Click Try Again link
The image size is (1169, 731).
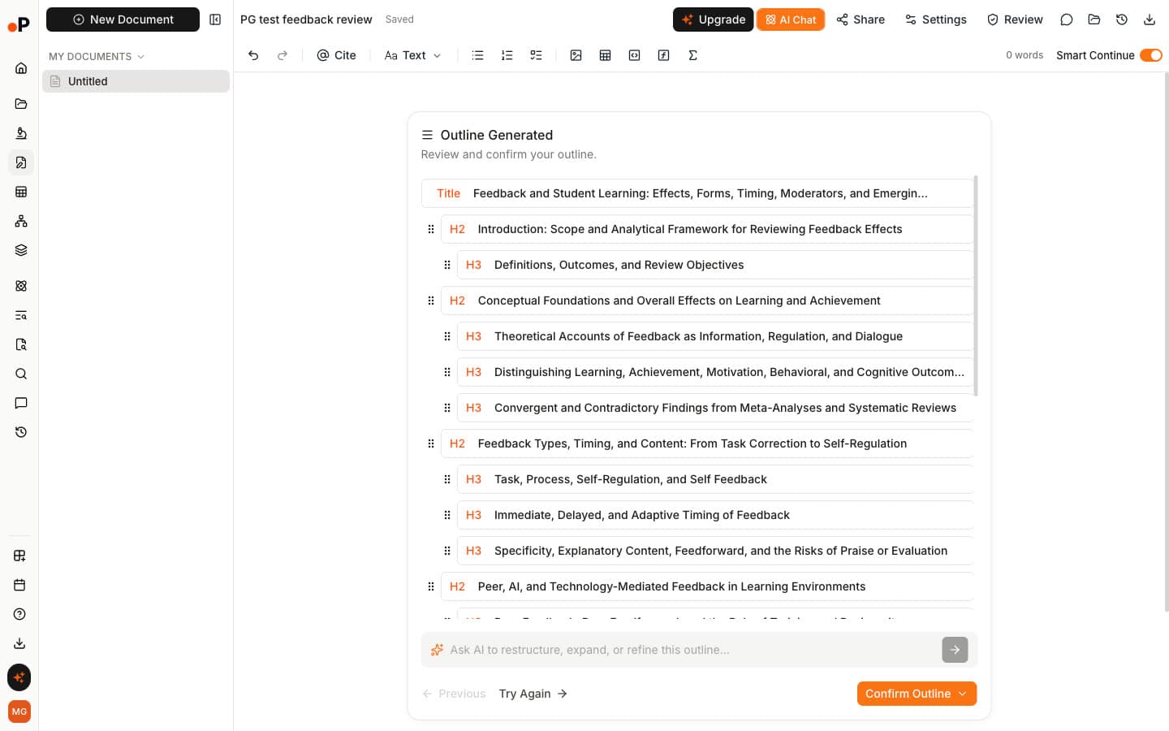pyautogui.click(x=533, y=694)
